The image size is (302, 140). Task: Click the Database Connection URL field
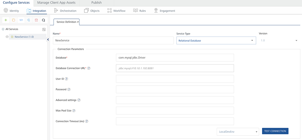[175, 68]
